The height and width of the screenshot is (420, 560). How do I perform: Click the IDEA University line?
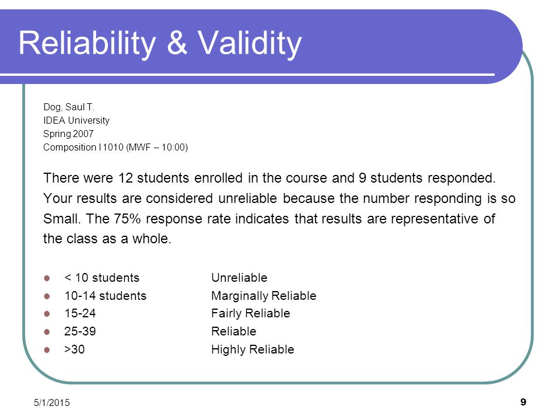point(76,120)
